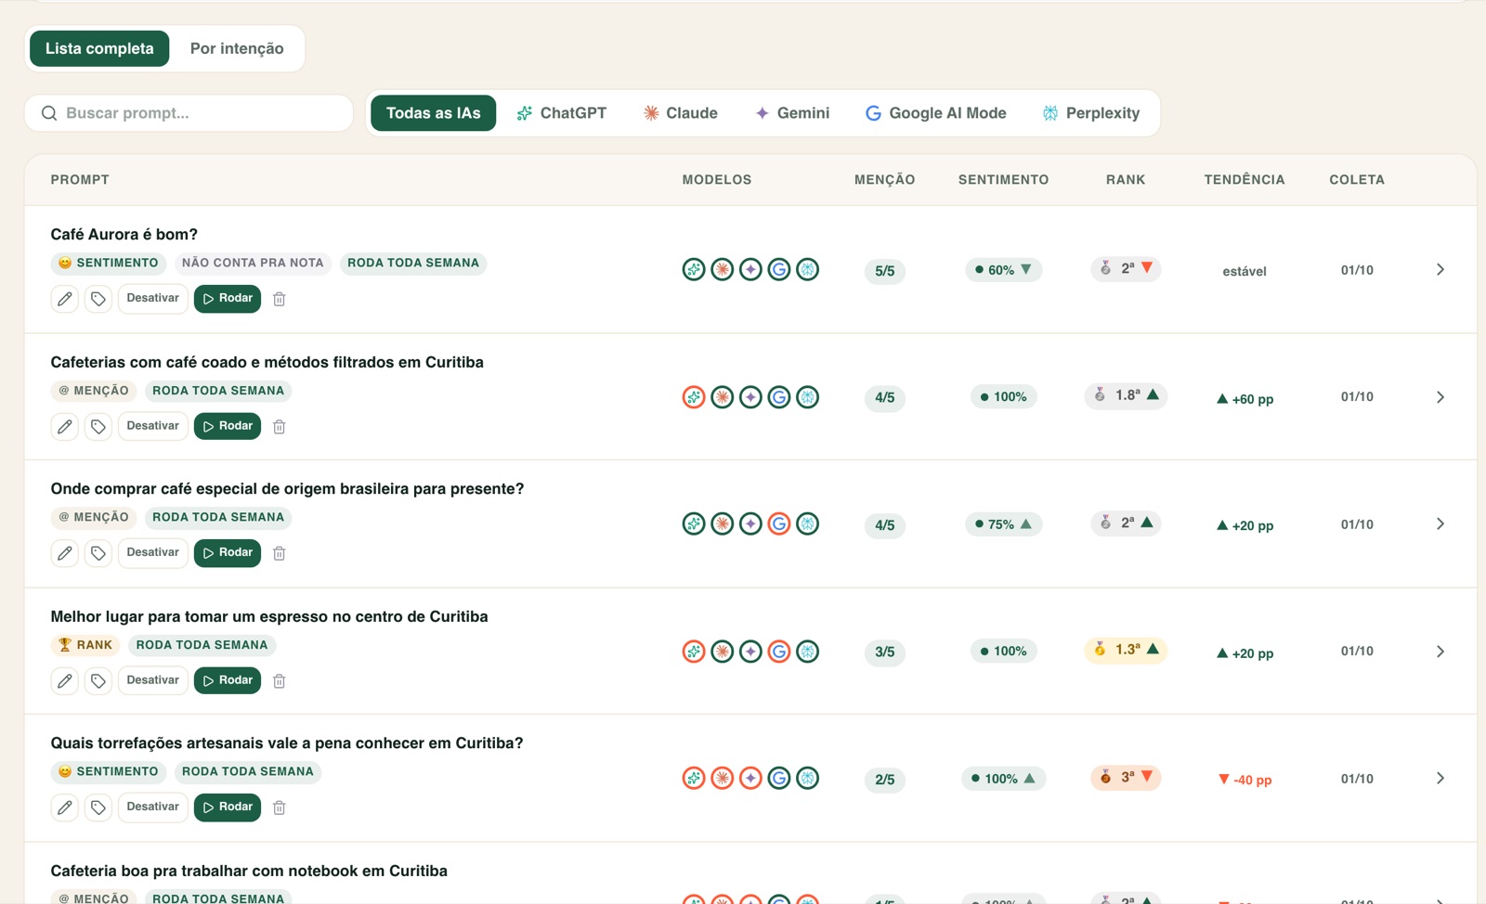Run 'Quais torrefações artesanais' prompt

pyautogui.click(x=228, y=807)
